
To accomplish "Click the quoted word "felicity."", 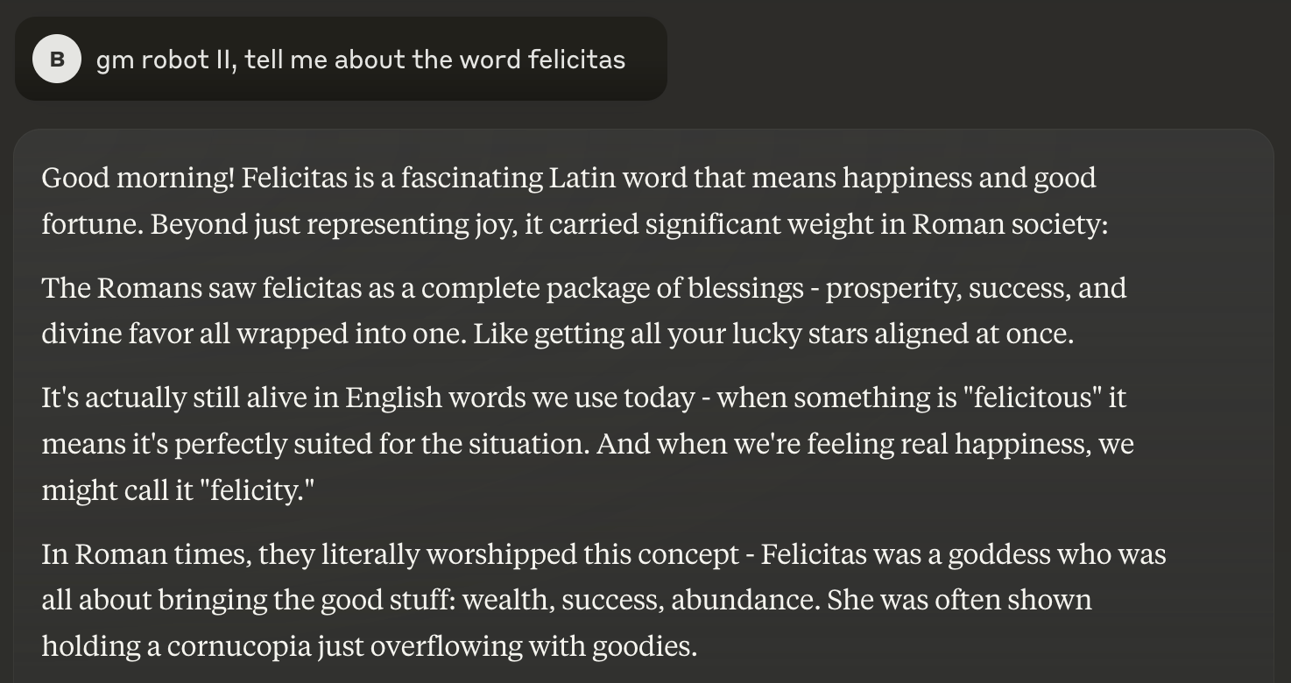I will 257,490.
